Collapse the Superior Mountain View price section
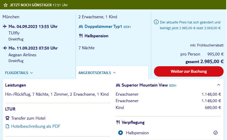The width and height of the screenshot is (227, 140). click(219, 85)
